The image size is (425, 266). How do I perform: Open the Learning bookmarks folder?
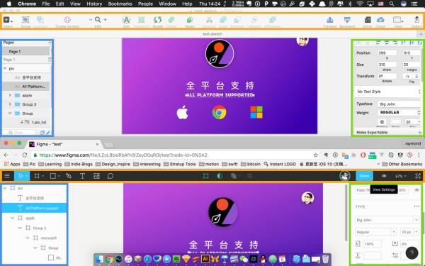tap(50, 164)
